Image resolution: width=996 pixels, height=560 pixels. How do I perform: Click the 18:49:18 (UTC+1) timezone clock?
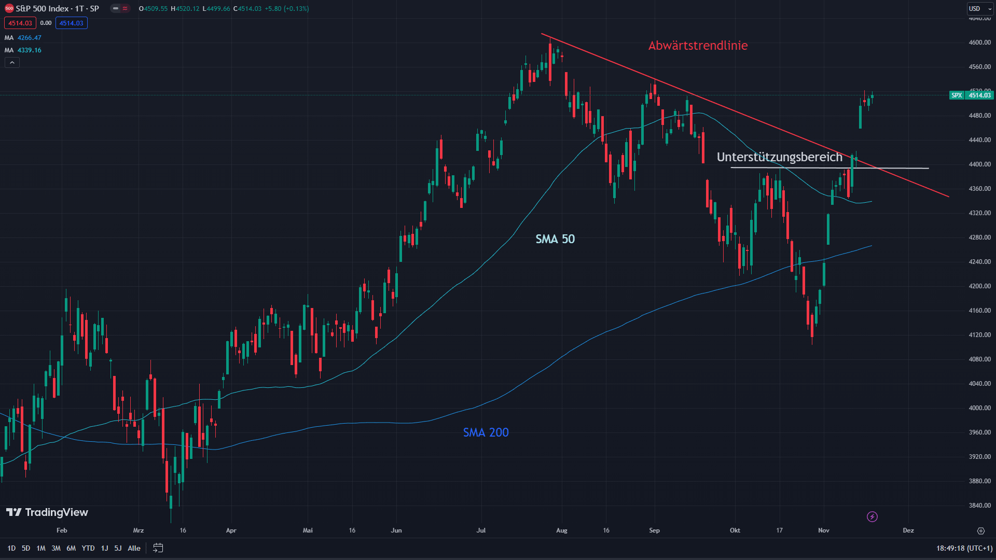(964, 548)
